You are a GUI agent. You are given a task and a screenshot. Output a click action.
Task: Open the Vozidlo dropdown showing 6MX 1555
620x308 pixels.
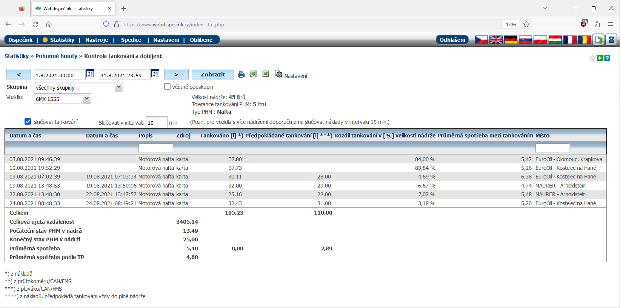87,99
